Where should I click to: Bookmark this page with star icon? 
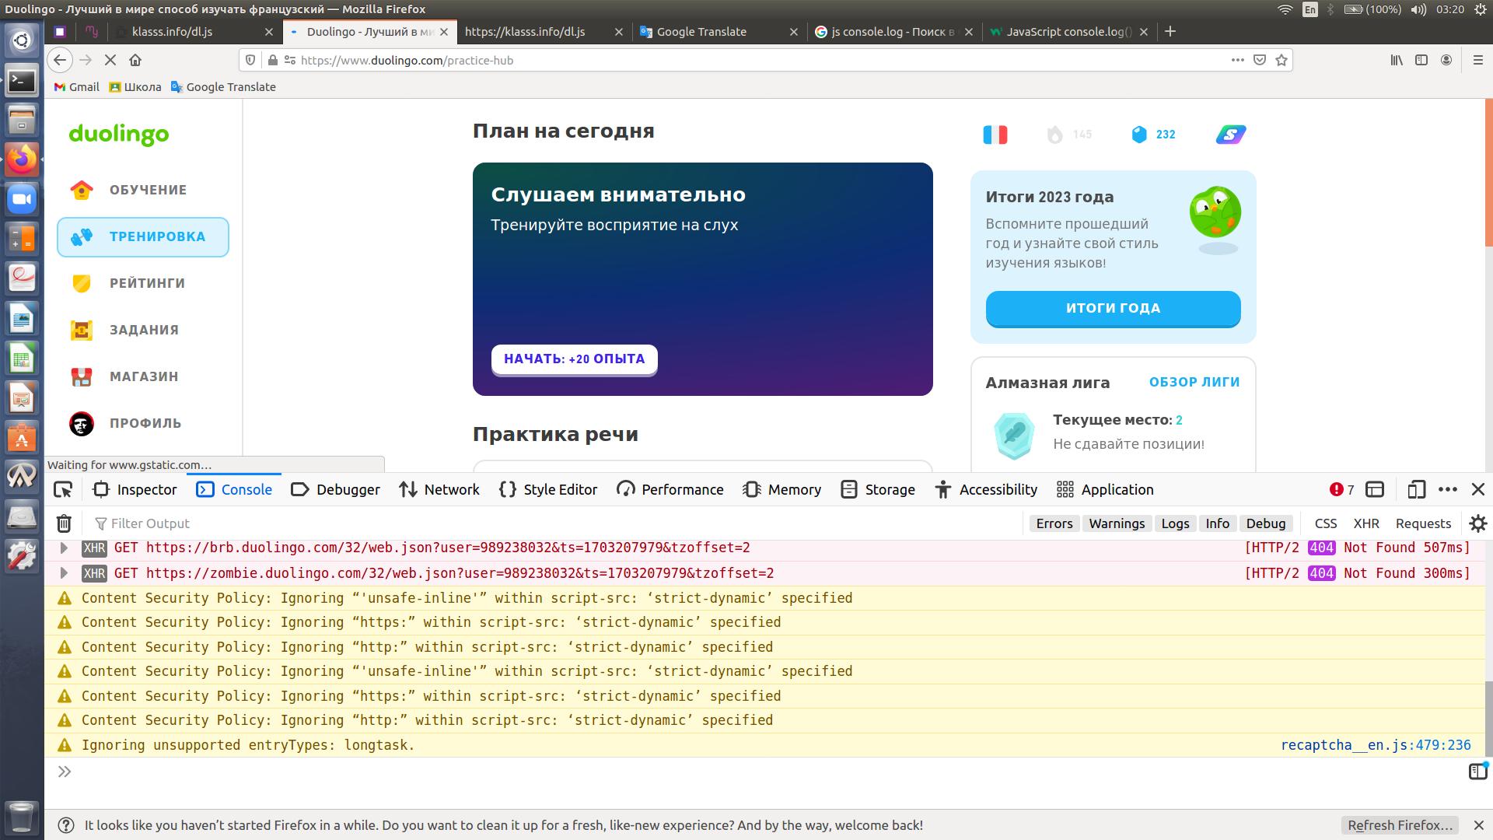[1281, 60]
